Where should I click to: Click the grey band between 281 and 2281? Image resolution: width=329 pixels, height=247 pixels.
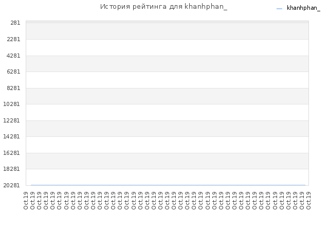tap(167, 31)
